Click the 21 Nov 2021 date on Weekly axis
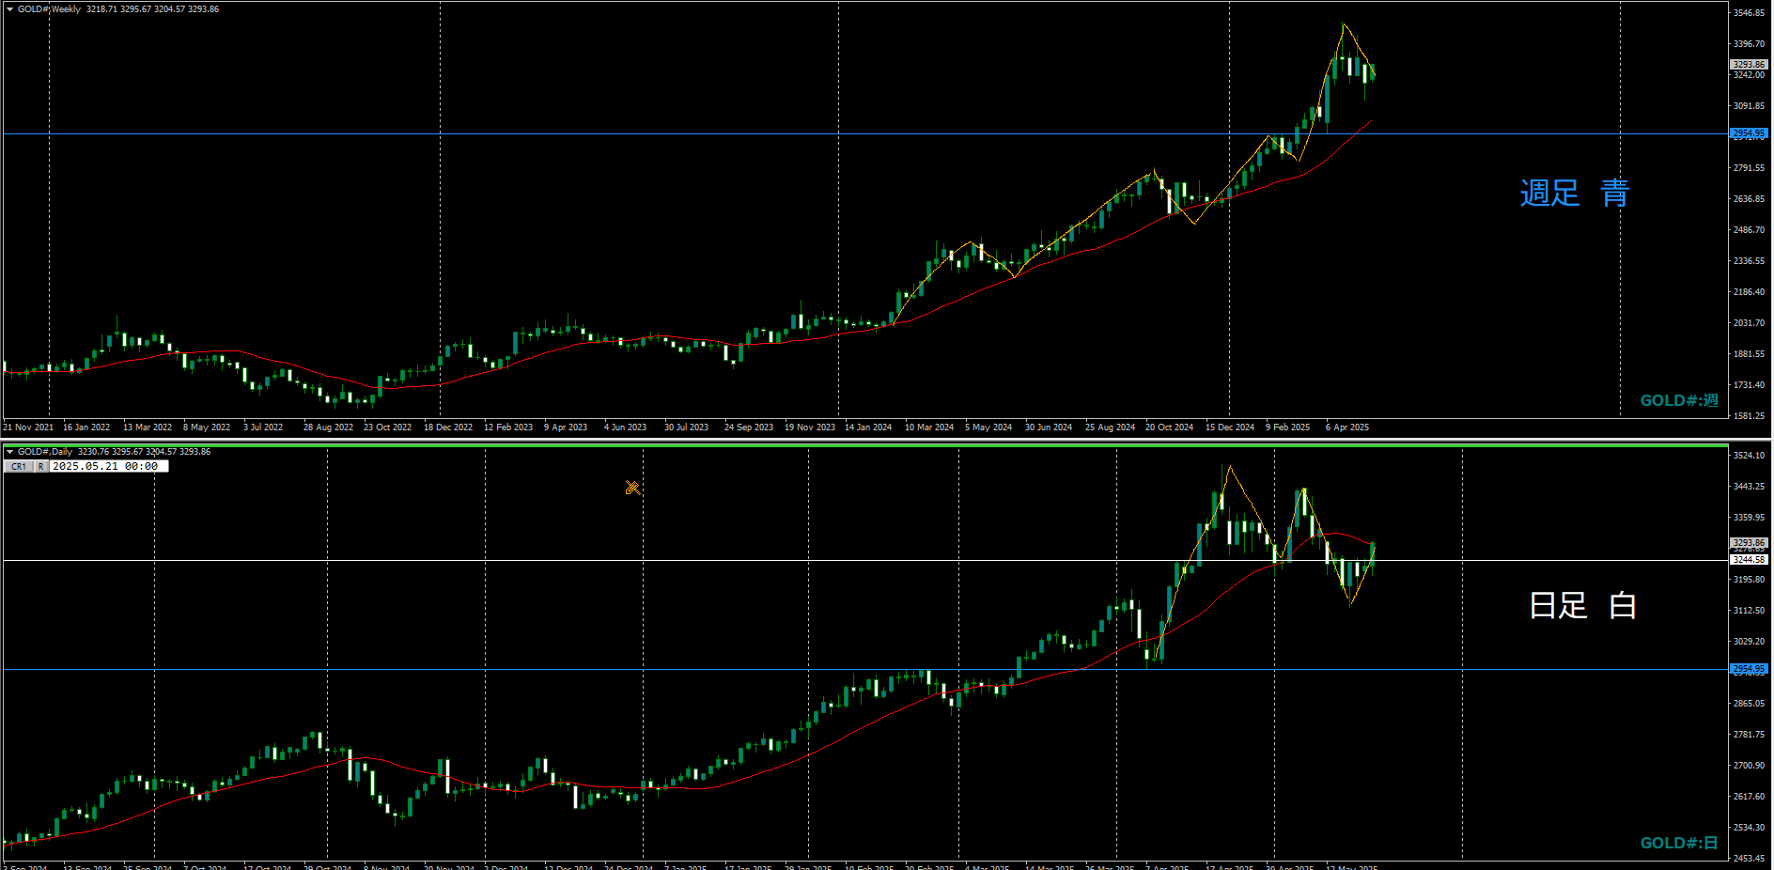This screenshot has width=1774, height=870. tap(28, 427)
